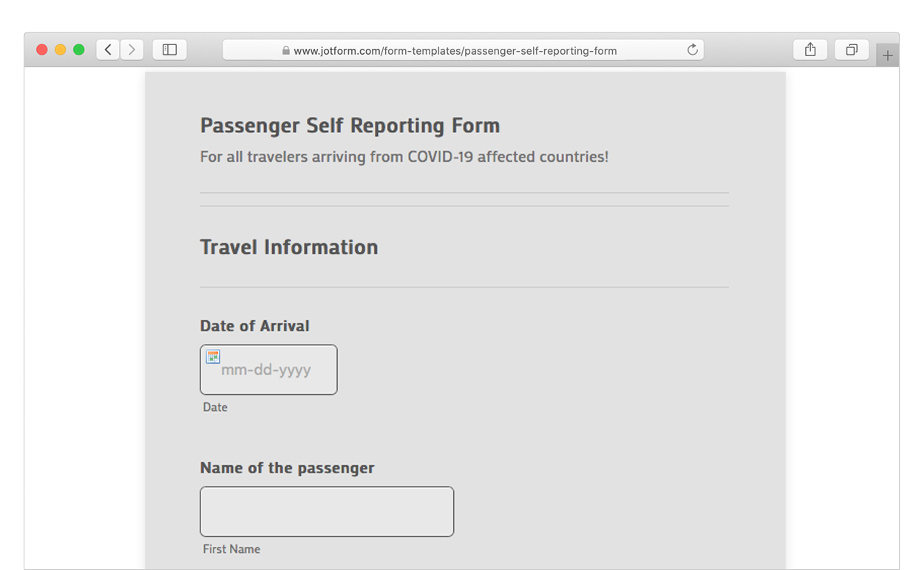The height and width of the screenshot is (570, 916).
Task: Click the Travel Information section heading
Action: click(x=288, y=247)
